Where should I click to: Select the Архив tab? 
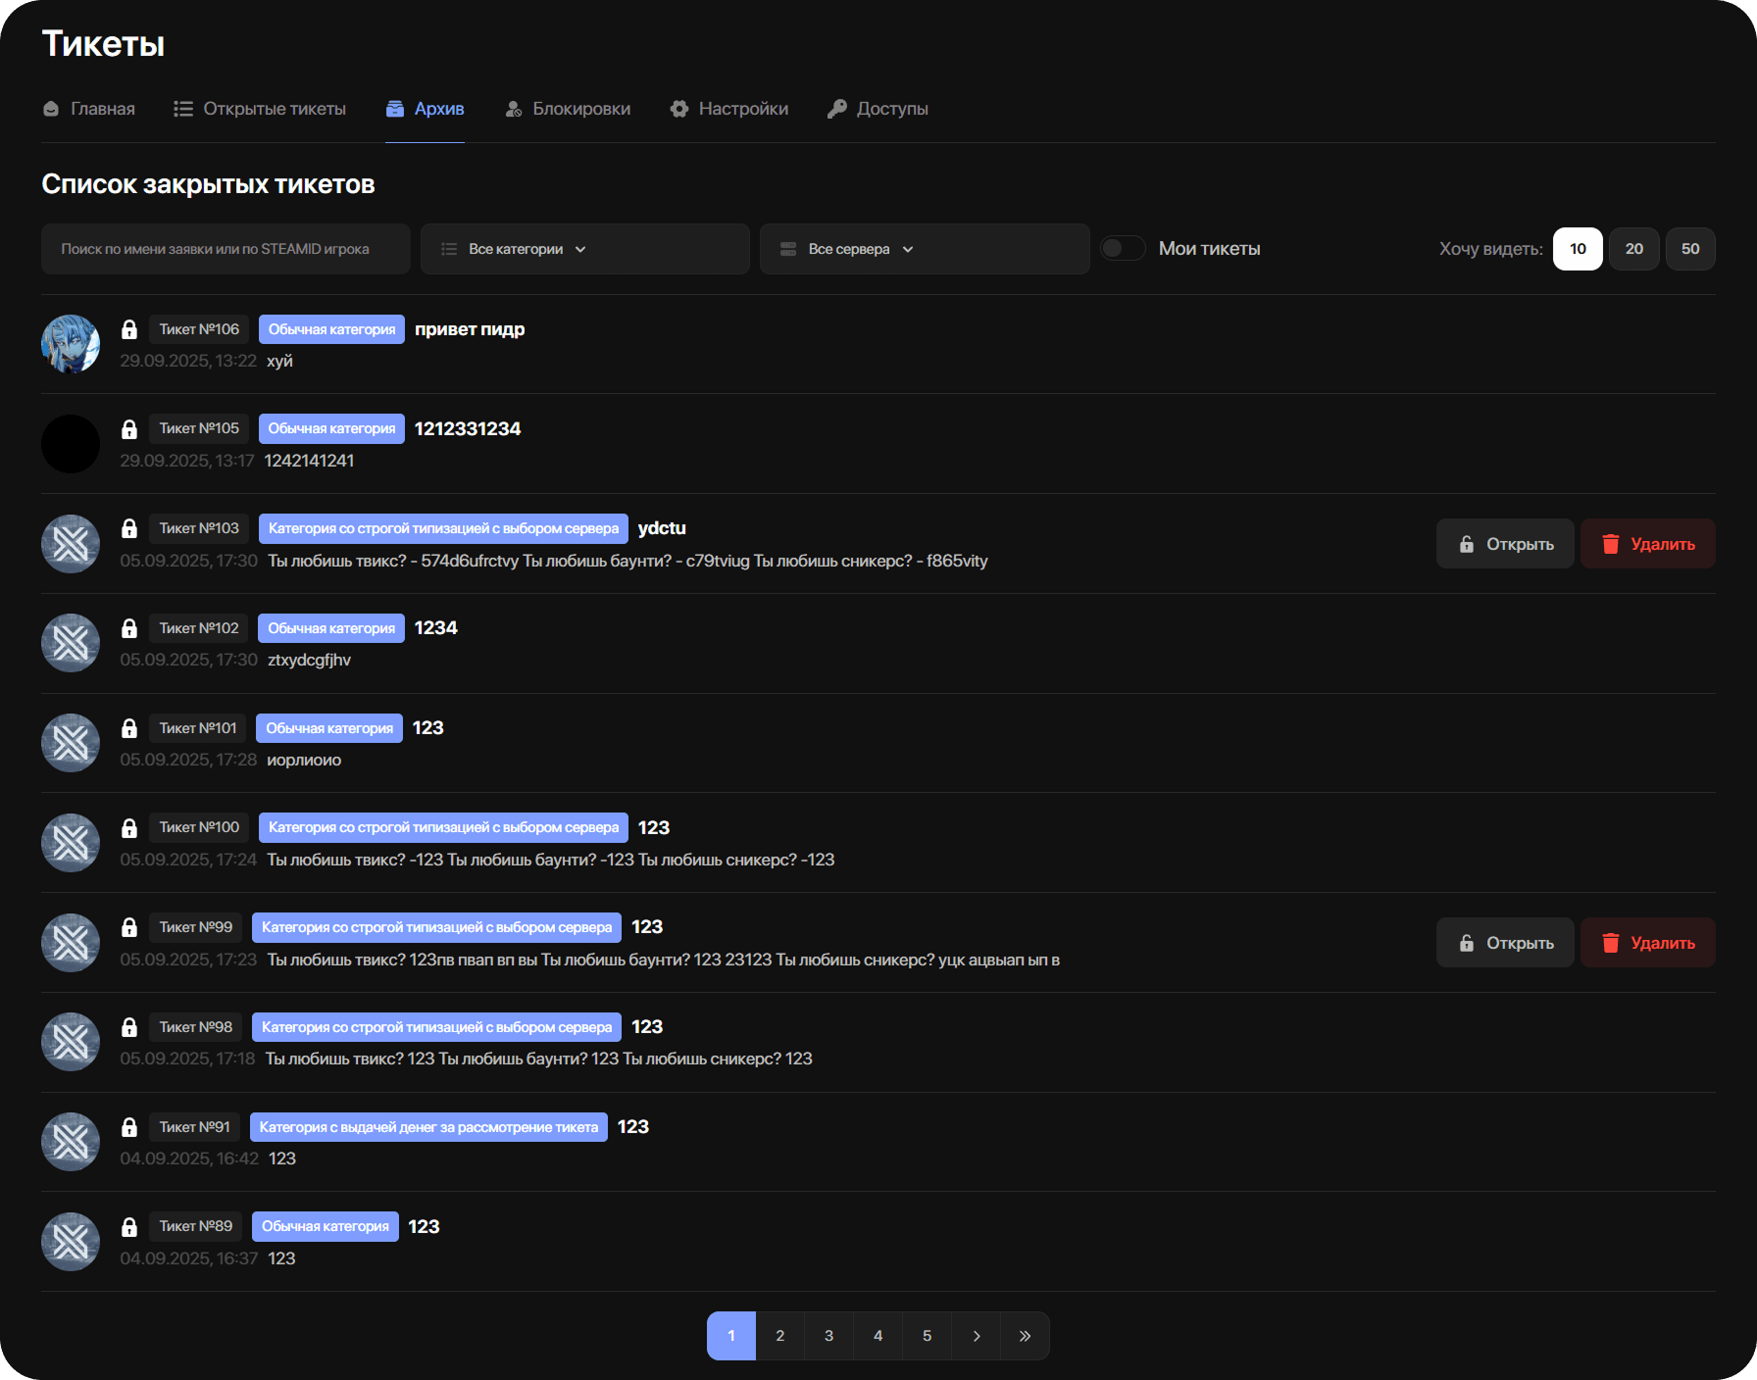(x=425, y=109)
